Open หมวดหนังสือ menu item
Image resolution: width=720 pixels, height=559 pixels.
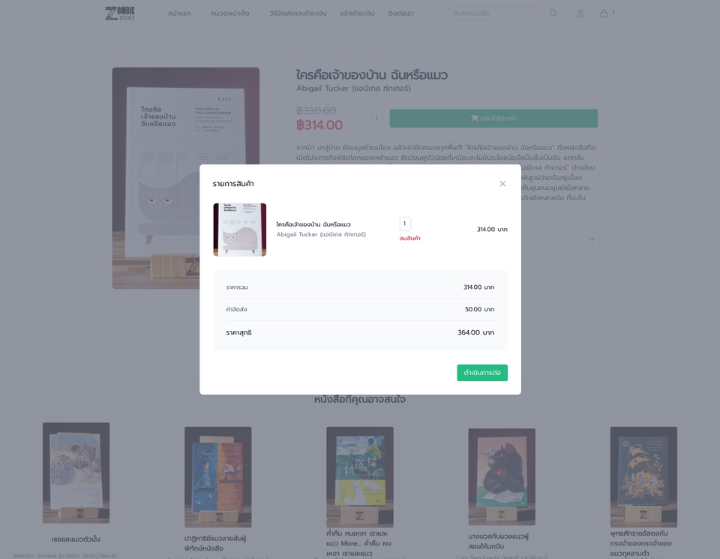point(229,14)
